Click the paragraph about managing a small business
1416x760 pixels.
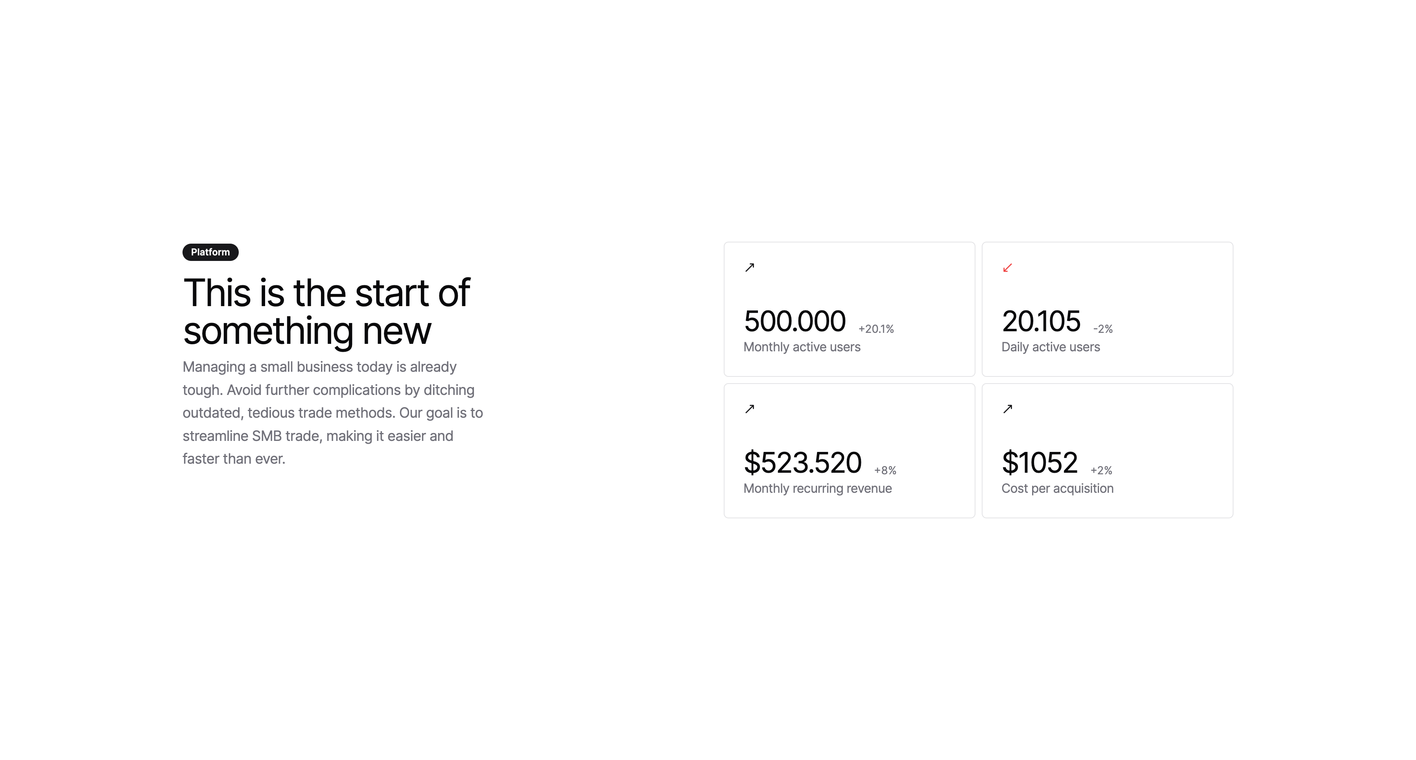(x=332, y=412)
